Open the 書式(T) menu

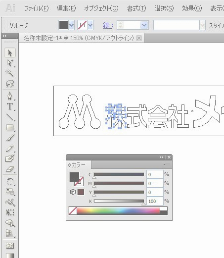pos(136,8)
